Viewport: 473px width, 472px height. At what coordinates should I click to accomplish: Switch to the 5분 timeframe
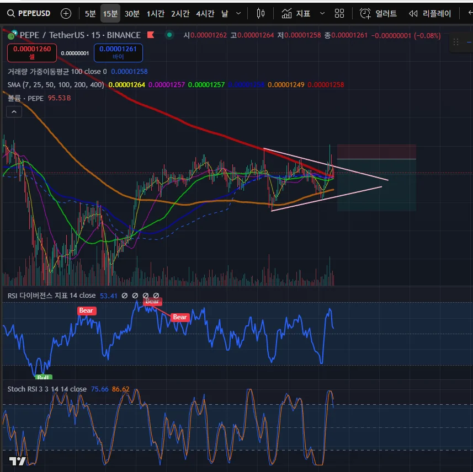(x=90, y=14)
